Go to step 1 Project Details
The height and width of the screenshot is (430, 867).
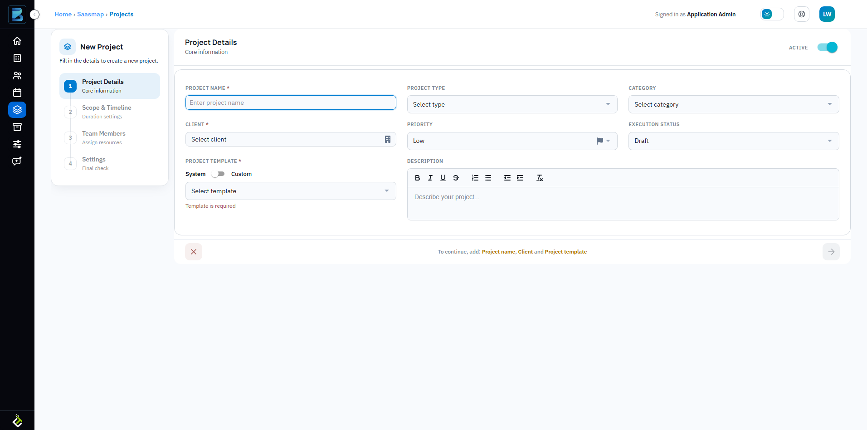click(x=110, y=86)
